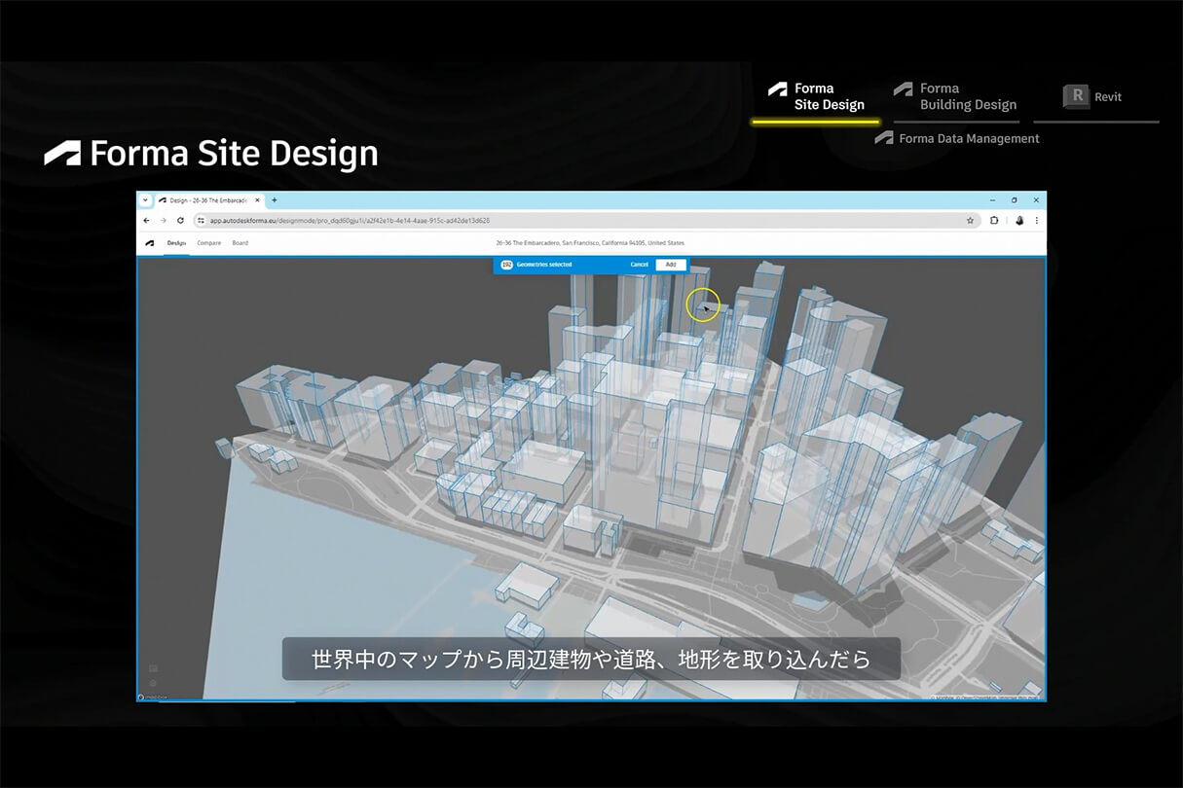Open a new browser tab with plus
This screenshot has height=788, width=1183.
[275, 200]
